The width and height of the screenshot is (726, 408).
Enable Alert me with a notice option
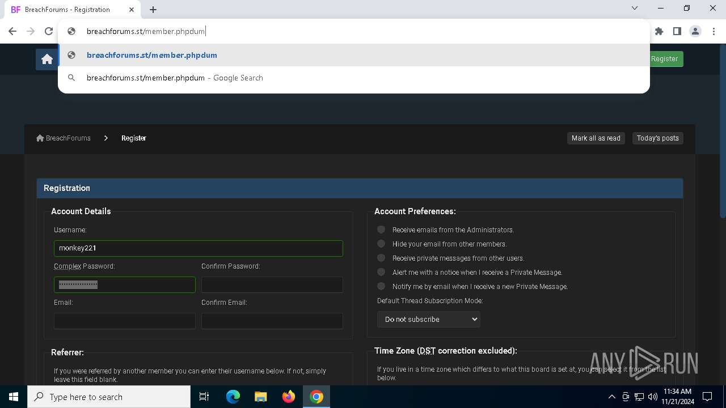[381, 272]
